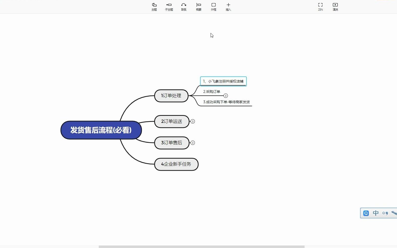The width and height of the screenshot is (397, 248).
Task: Select the 1订单处理 topic node
Action: click(x=171, y=96)
